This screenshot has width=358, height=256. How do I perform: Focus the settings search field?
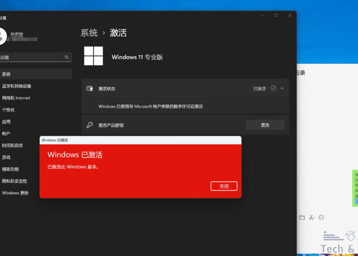(x=36, y=57)
